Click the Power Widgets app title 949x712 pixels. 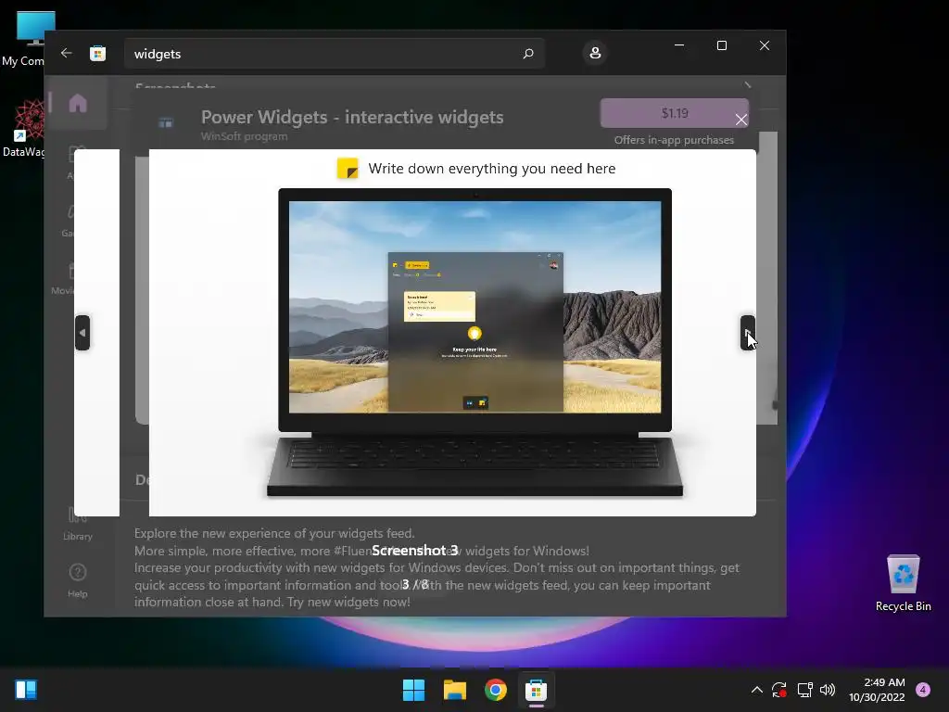(x=352, y=117)
